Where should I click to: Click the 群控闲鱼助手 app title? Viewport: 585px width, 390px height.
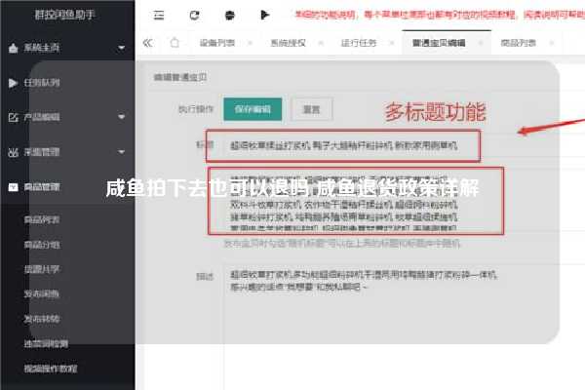65,15
